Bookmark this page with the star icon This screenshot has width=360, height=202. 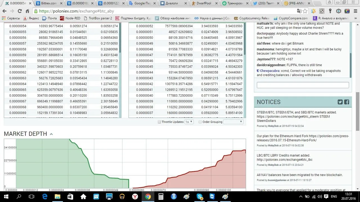[305, 11]
